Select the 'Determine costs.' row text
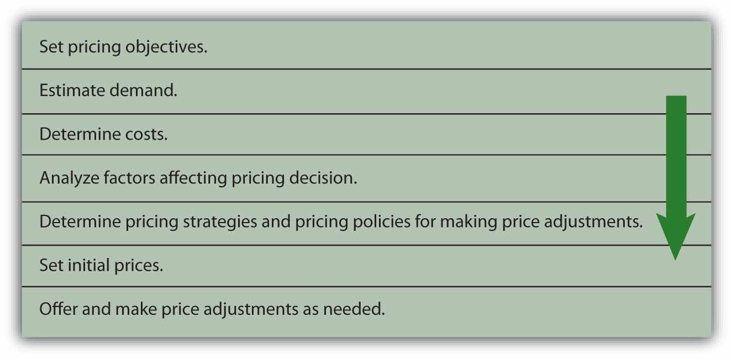This screenshot has width=732, height=359. (103, 134)
